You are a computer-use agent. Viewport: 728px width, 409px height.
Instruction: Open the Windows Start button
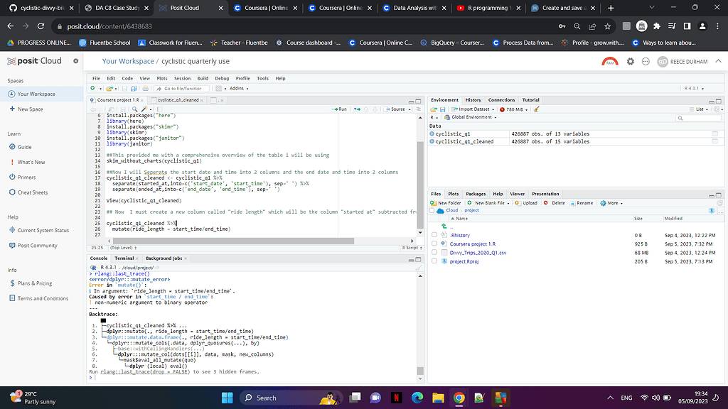pyautogui.click(x=227, y=398)
